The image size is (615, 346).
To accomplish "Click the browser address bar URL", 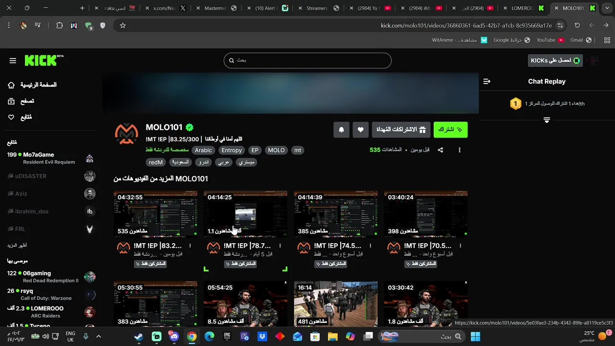I will pos(466,25).
